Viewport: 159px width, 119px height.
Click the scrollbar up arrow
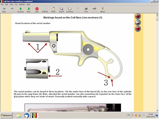[x=157, y=14]
